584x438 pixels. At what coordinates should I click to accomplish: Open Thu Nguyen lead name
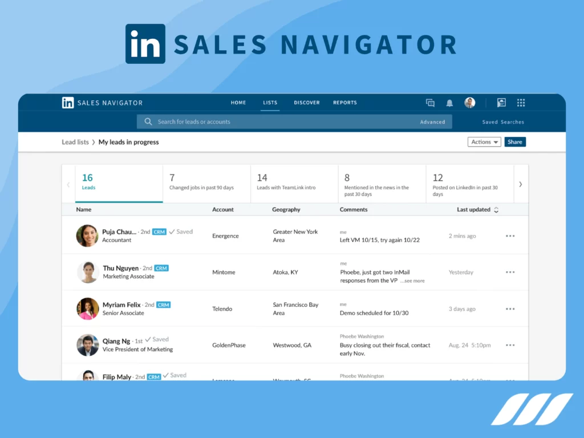[120, 268]
